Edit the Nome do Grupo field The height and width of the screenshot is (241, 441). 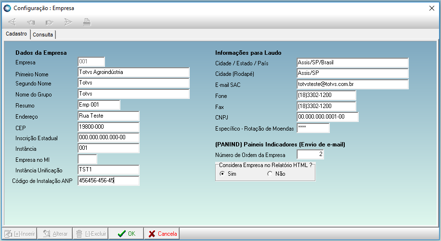(133, 94)
